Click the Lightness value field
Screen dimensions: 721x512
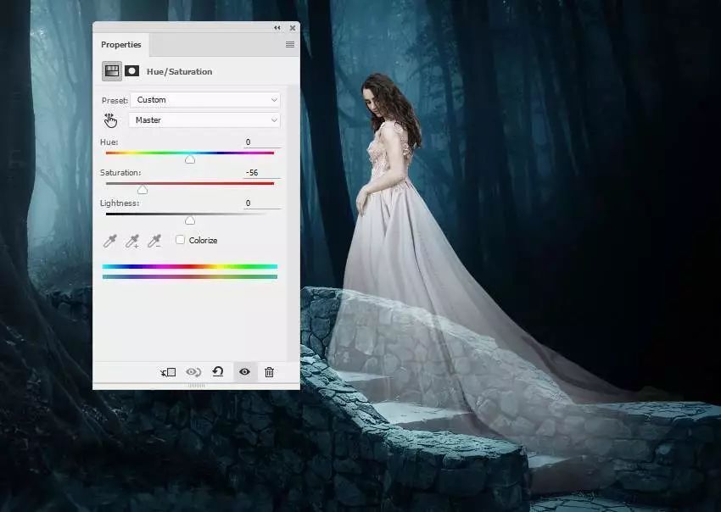click(x=262, y=203)
